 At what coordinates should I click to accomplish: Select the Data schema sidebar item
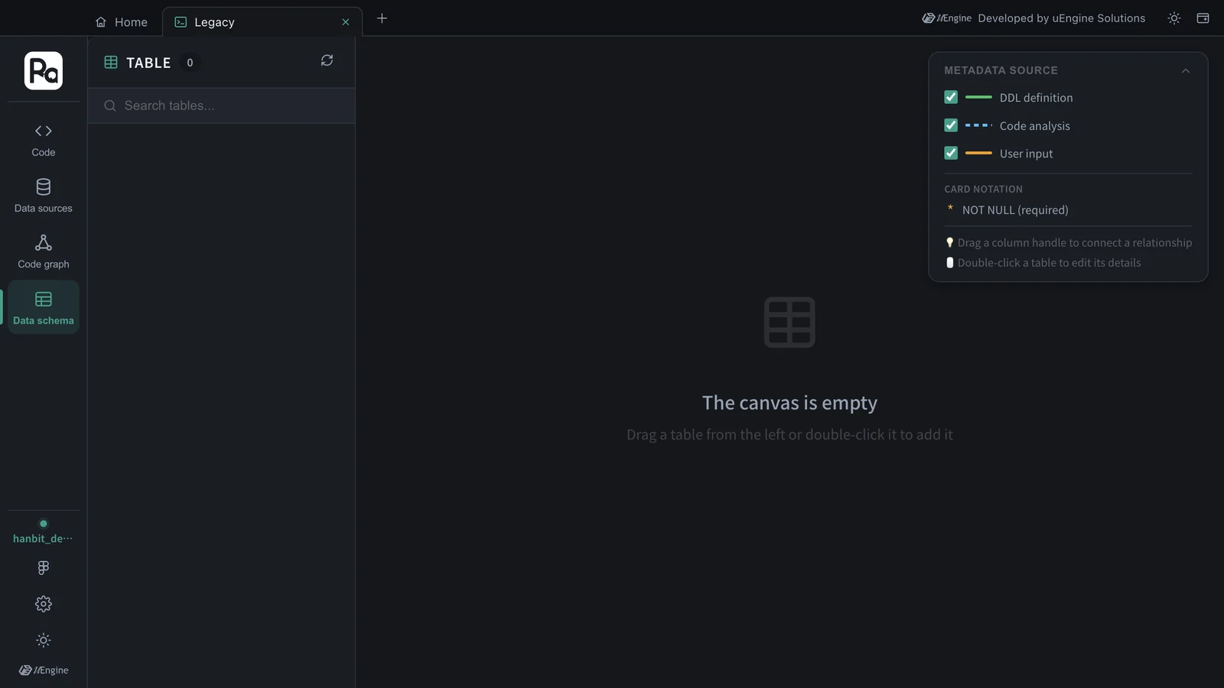click(x=44, y=307)
